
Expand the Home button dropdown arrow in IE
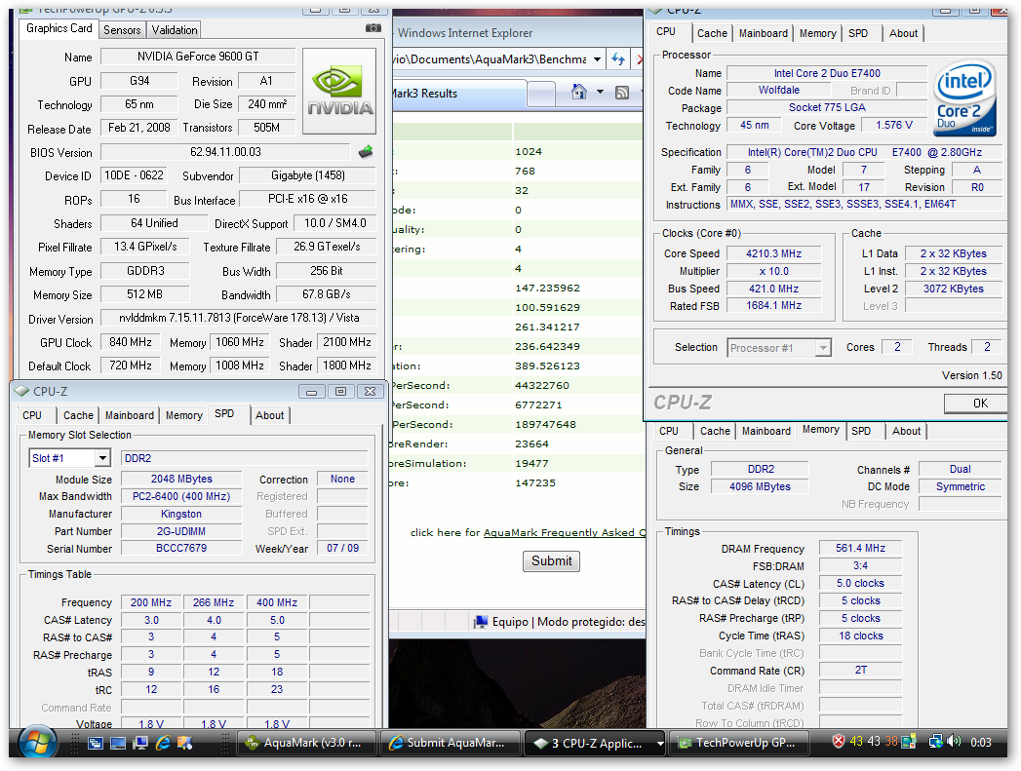point(600,93)
